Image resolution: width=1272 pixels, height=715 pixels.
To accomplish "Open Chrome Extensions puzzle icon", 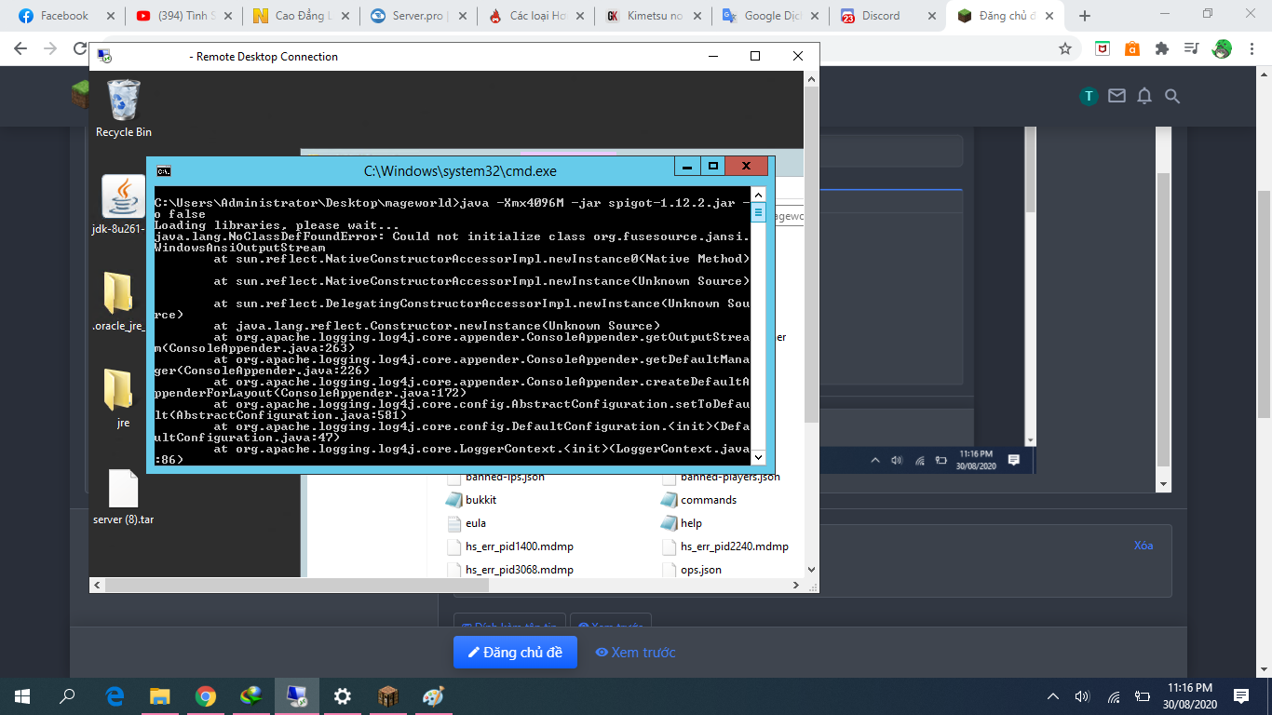I will click(x=1161, y=48).
